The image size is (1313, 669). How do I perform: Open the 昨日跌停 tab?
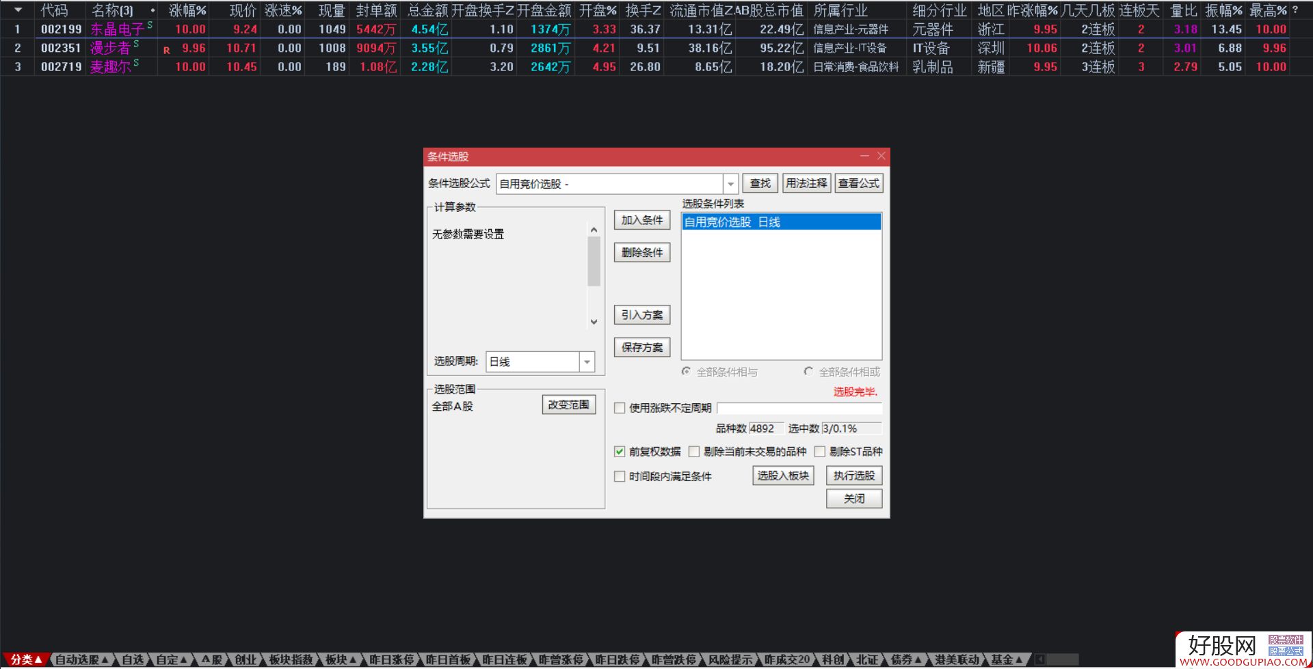tap(618, 659)
